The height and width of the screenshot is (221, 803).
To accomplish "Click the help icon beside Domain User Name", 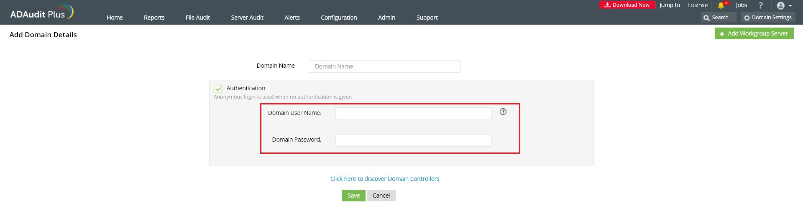I will (x=503, y=112).
